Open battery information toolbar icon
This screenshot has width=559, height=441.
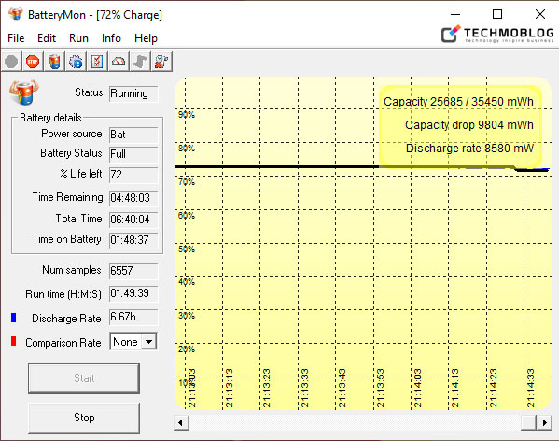[54, 62]
